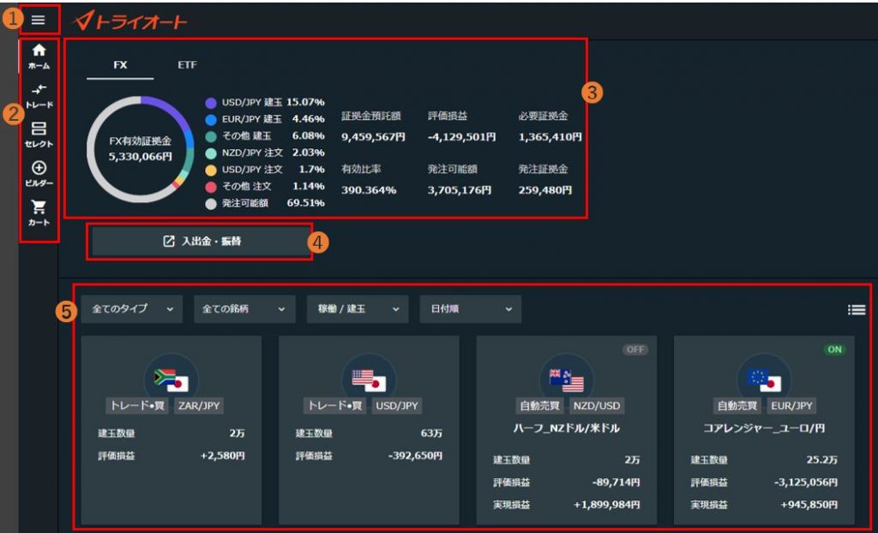Screen dimensions: 878x533
Task: Switch to list view layout
Action: tap(857, 309)
